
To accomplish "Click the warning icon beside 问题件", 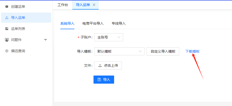I will (x=7, y=40).
